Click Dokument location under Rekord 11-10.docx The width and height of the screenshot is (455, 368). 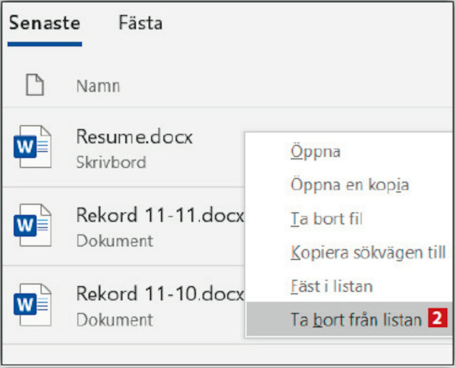115,320
